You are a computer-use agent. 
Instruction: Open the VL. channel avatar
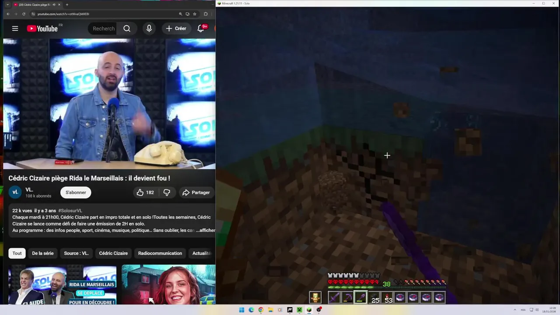(x=15, y=192)
